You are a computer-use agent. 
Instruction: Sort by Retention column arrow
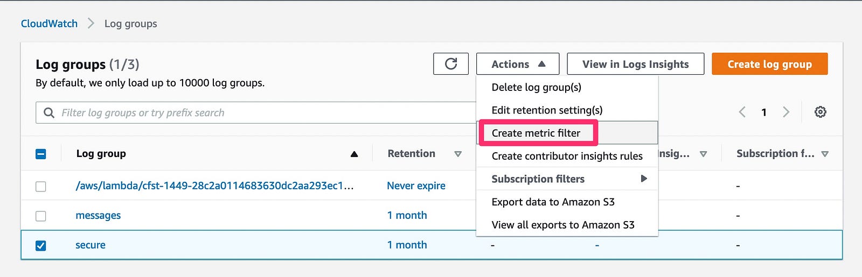tap(458, 154)
